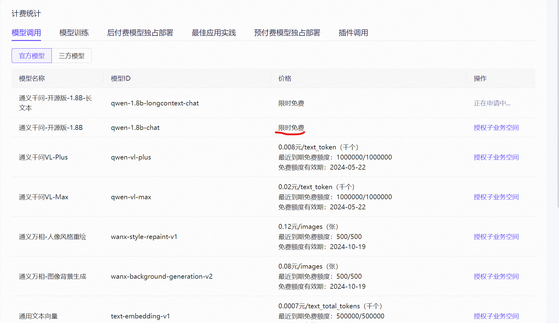
Task: Click price 0.08元/images（张）
Action: [x=308, y=266]
